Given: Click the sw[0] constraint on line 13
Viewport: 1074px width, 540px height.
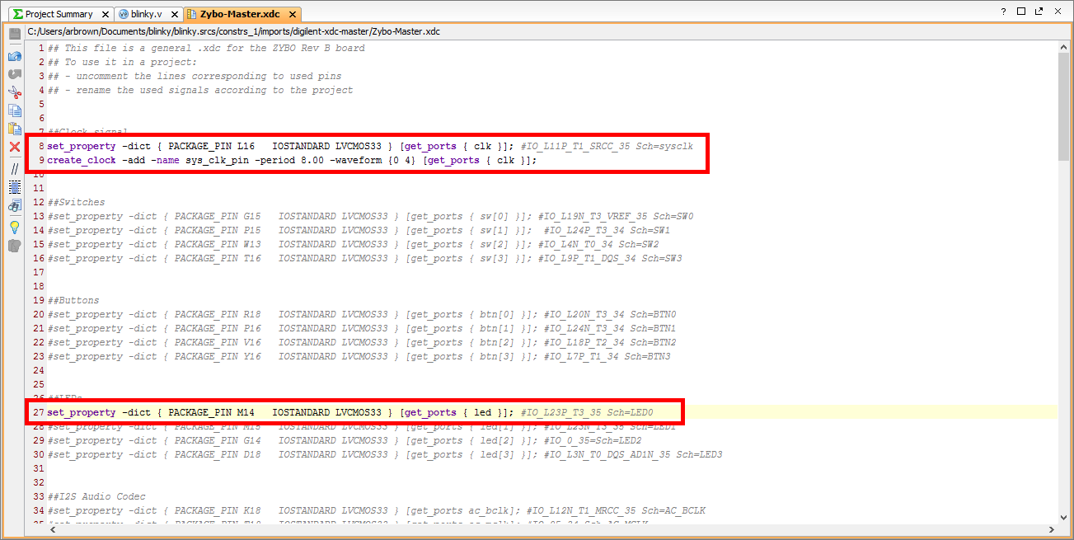Looking at the screenshot, I should [x=370, y=216].
